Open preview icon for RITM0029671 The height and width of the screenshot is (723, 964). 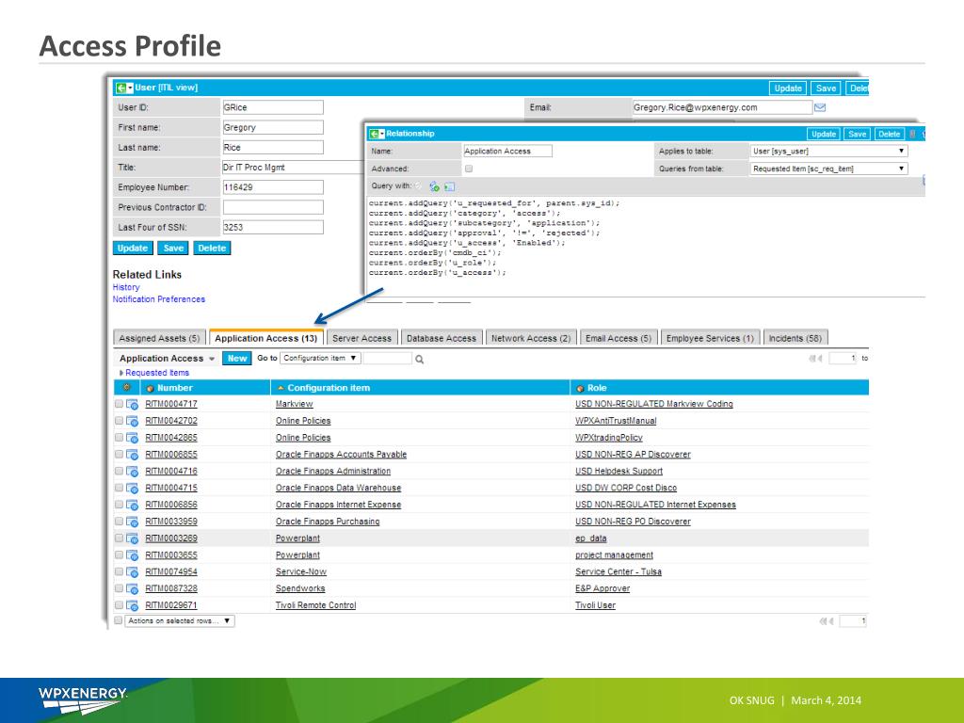point(132,605)
